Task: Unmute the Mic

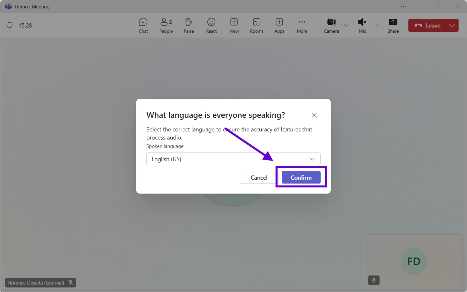Action: (362, 26)
